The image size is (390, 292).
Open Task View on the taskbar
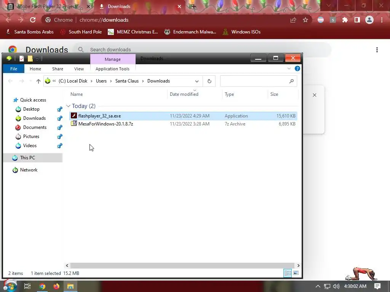click(x=27, y=286)
